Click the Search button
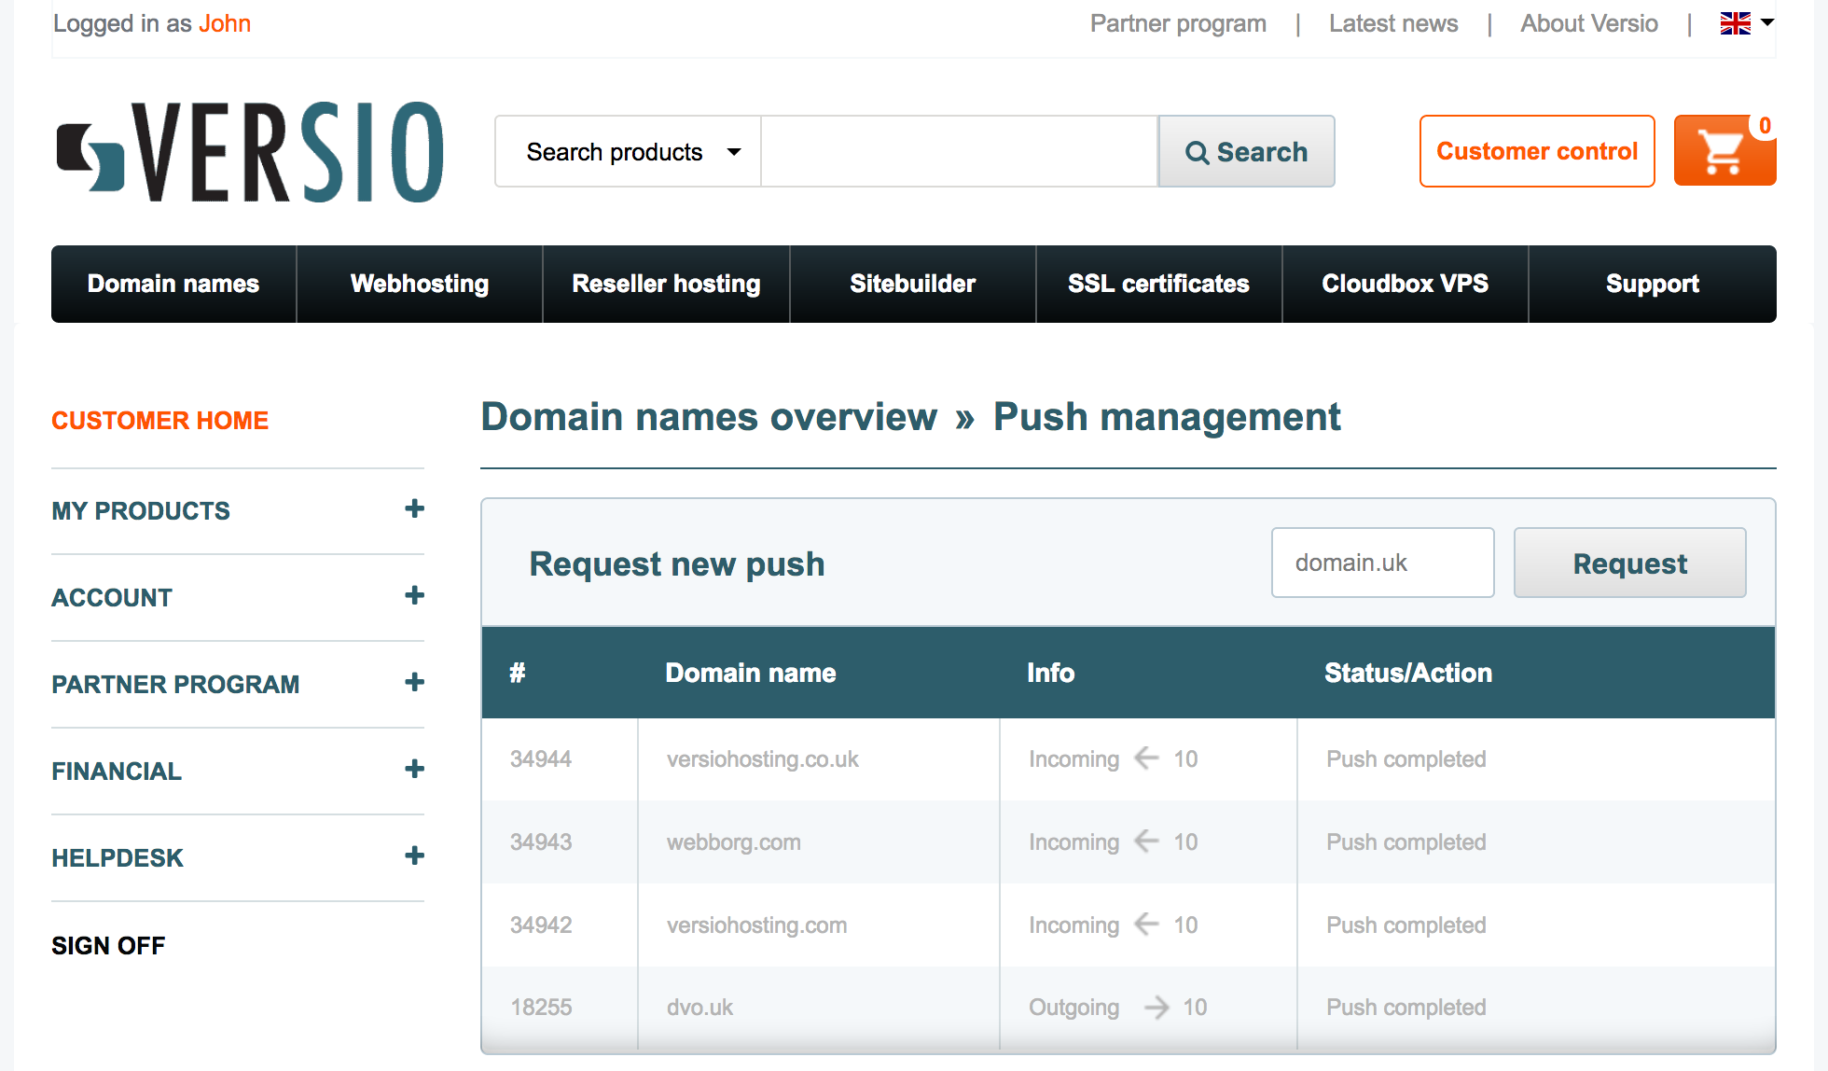This screenshot has height=1071, width=1828. pyautogui.click(x=1246, y=152)
